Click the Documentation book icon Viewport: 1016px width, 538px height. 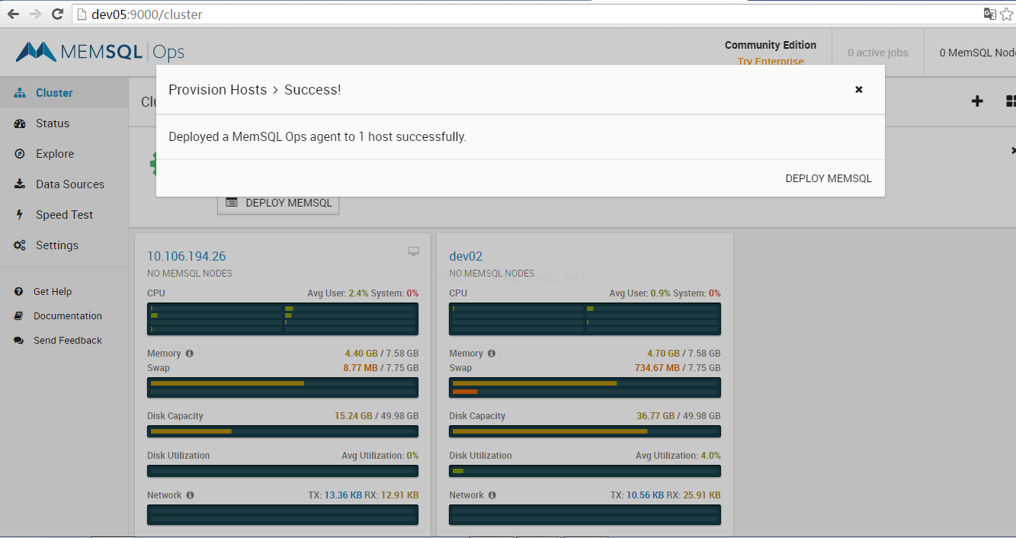(19, 316)
